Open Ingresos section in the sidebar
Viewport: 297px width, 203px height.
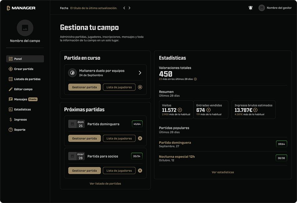20,119
